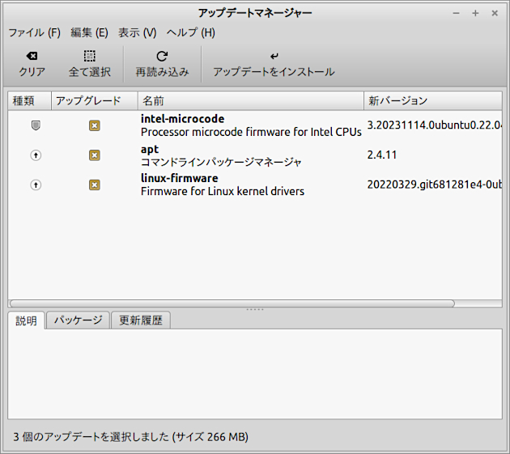The width and height of the screenshot is (510, 454).
Task: Click the apt update type arrow icon
Action: coord(36,155)
